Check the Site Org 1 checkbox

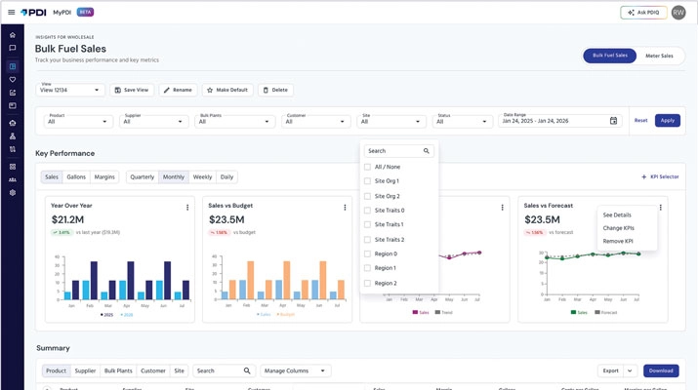[367, 181]
